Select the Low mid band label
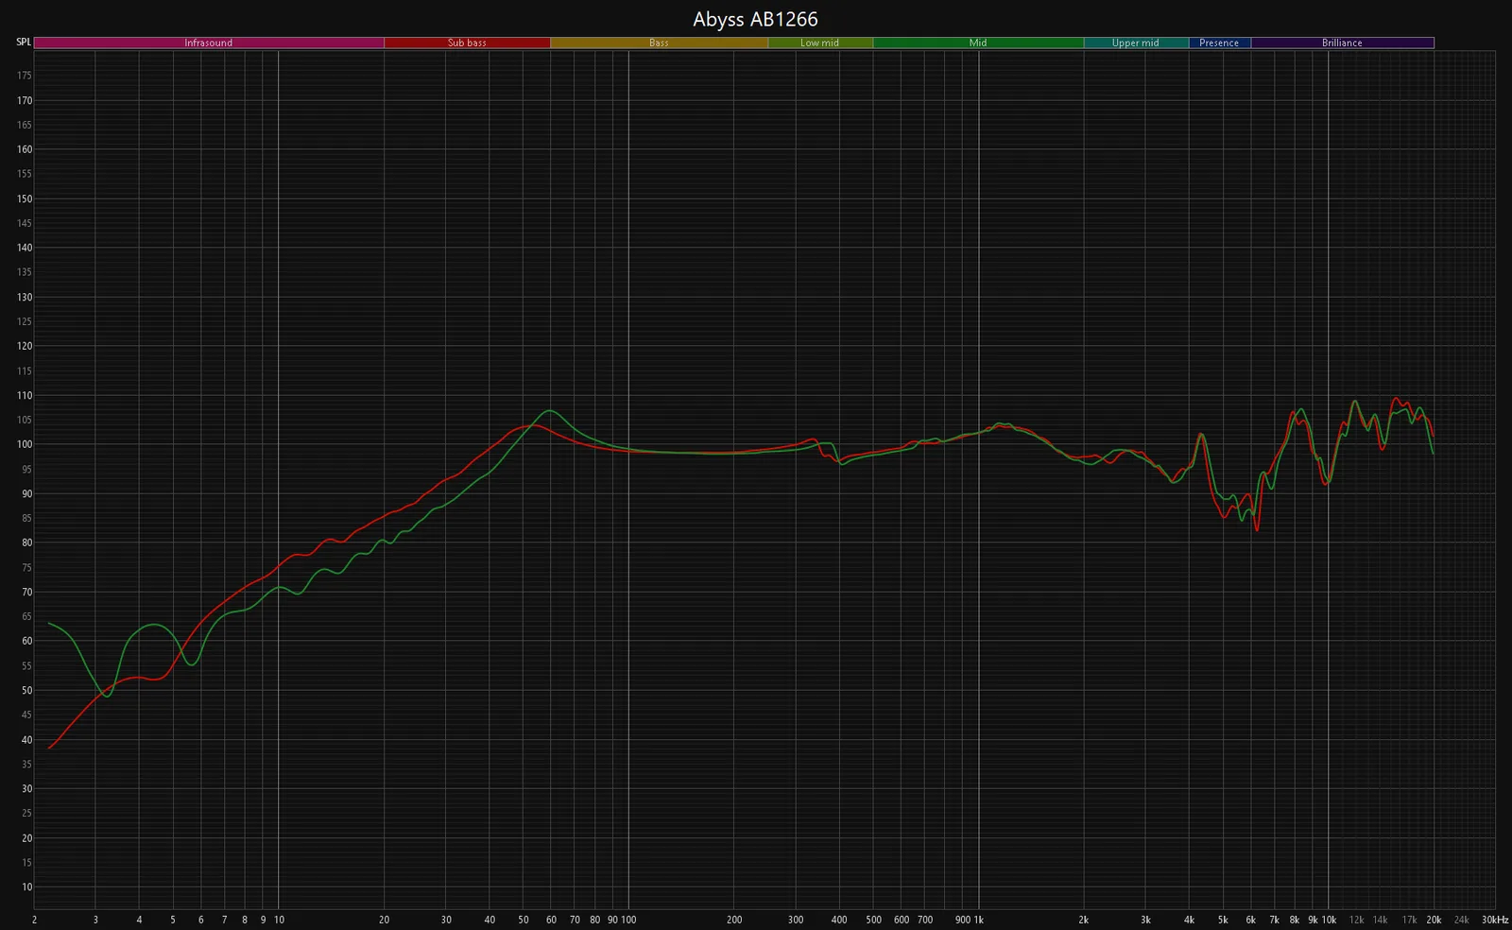Image resolution: width=1512 pixels, height=930 pixels. coord(819,43)
